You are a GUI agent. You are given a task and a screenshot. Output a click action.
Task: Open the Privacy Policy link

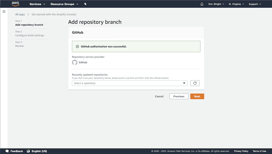point(241,151)
